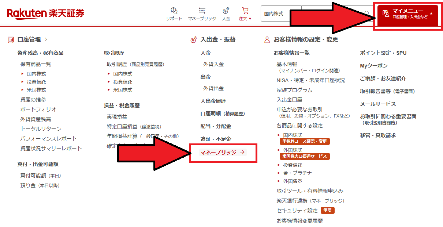Screen dimensions: 443x227
Task: Open 買付可能額（本日）
Action: coord(41,176)
